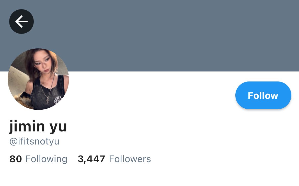
Task: Click the username starting with @ symbol
Action: 34,141
